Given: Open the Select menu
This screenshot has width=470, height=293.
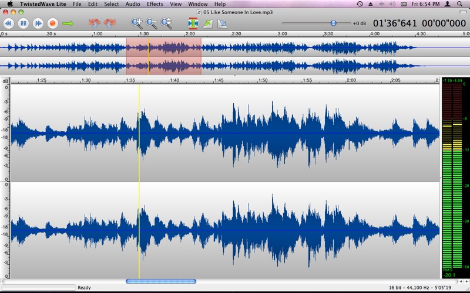Looking at the screenshot, I should (x=112, y=4).
